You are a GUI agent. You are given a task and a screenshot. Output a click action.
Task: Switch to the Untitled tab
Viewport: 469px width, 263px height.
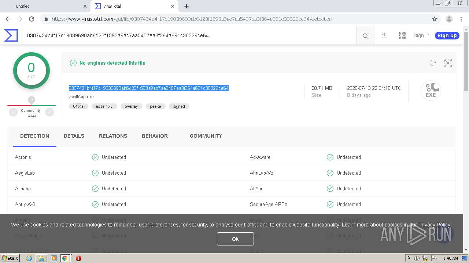[45, 6]
